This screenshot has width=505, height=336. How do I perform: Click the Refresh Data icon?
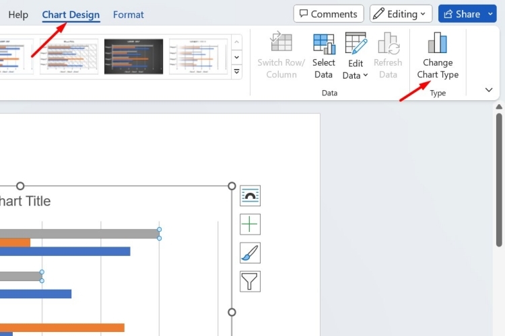tap(388, 43)
